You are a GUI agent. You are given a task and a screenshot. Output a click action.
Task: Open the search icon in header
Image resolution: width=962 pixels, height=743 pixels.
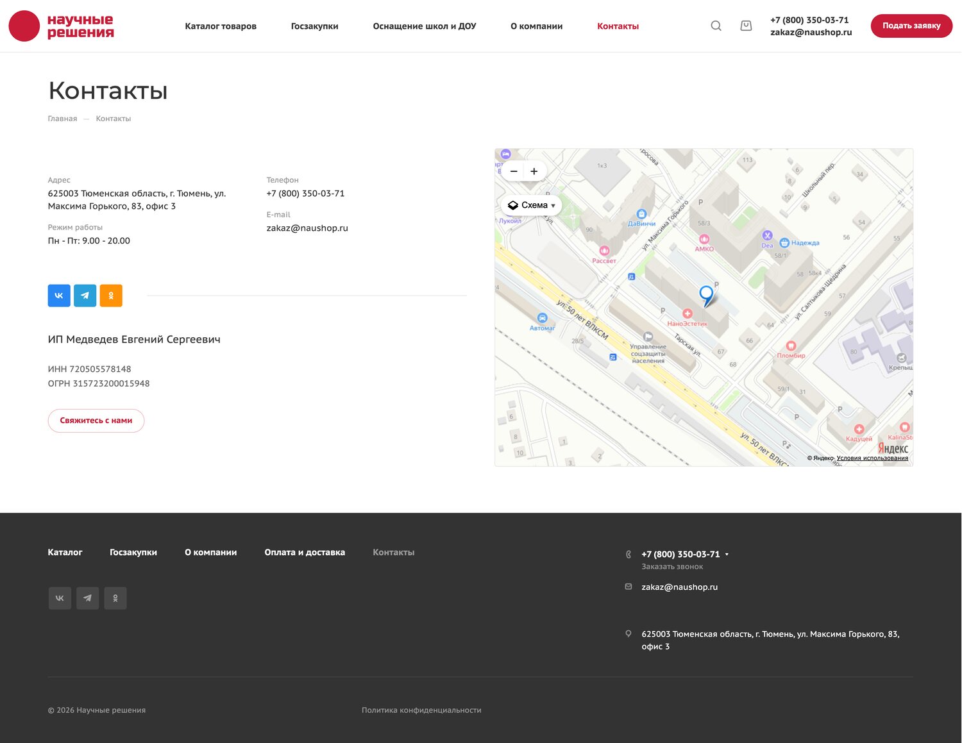[x=716, y=26]
